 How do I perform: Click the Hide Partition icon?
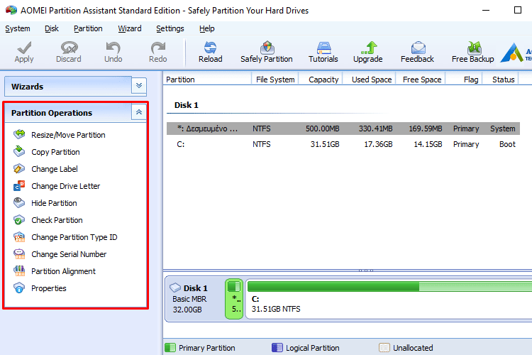coord(19,202)
